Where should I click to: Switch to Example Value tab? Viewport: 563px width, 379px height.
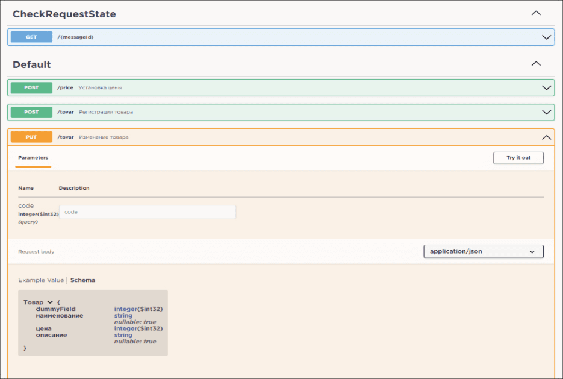[x=40, y=280]
